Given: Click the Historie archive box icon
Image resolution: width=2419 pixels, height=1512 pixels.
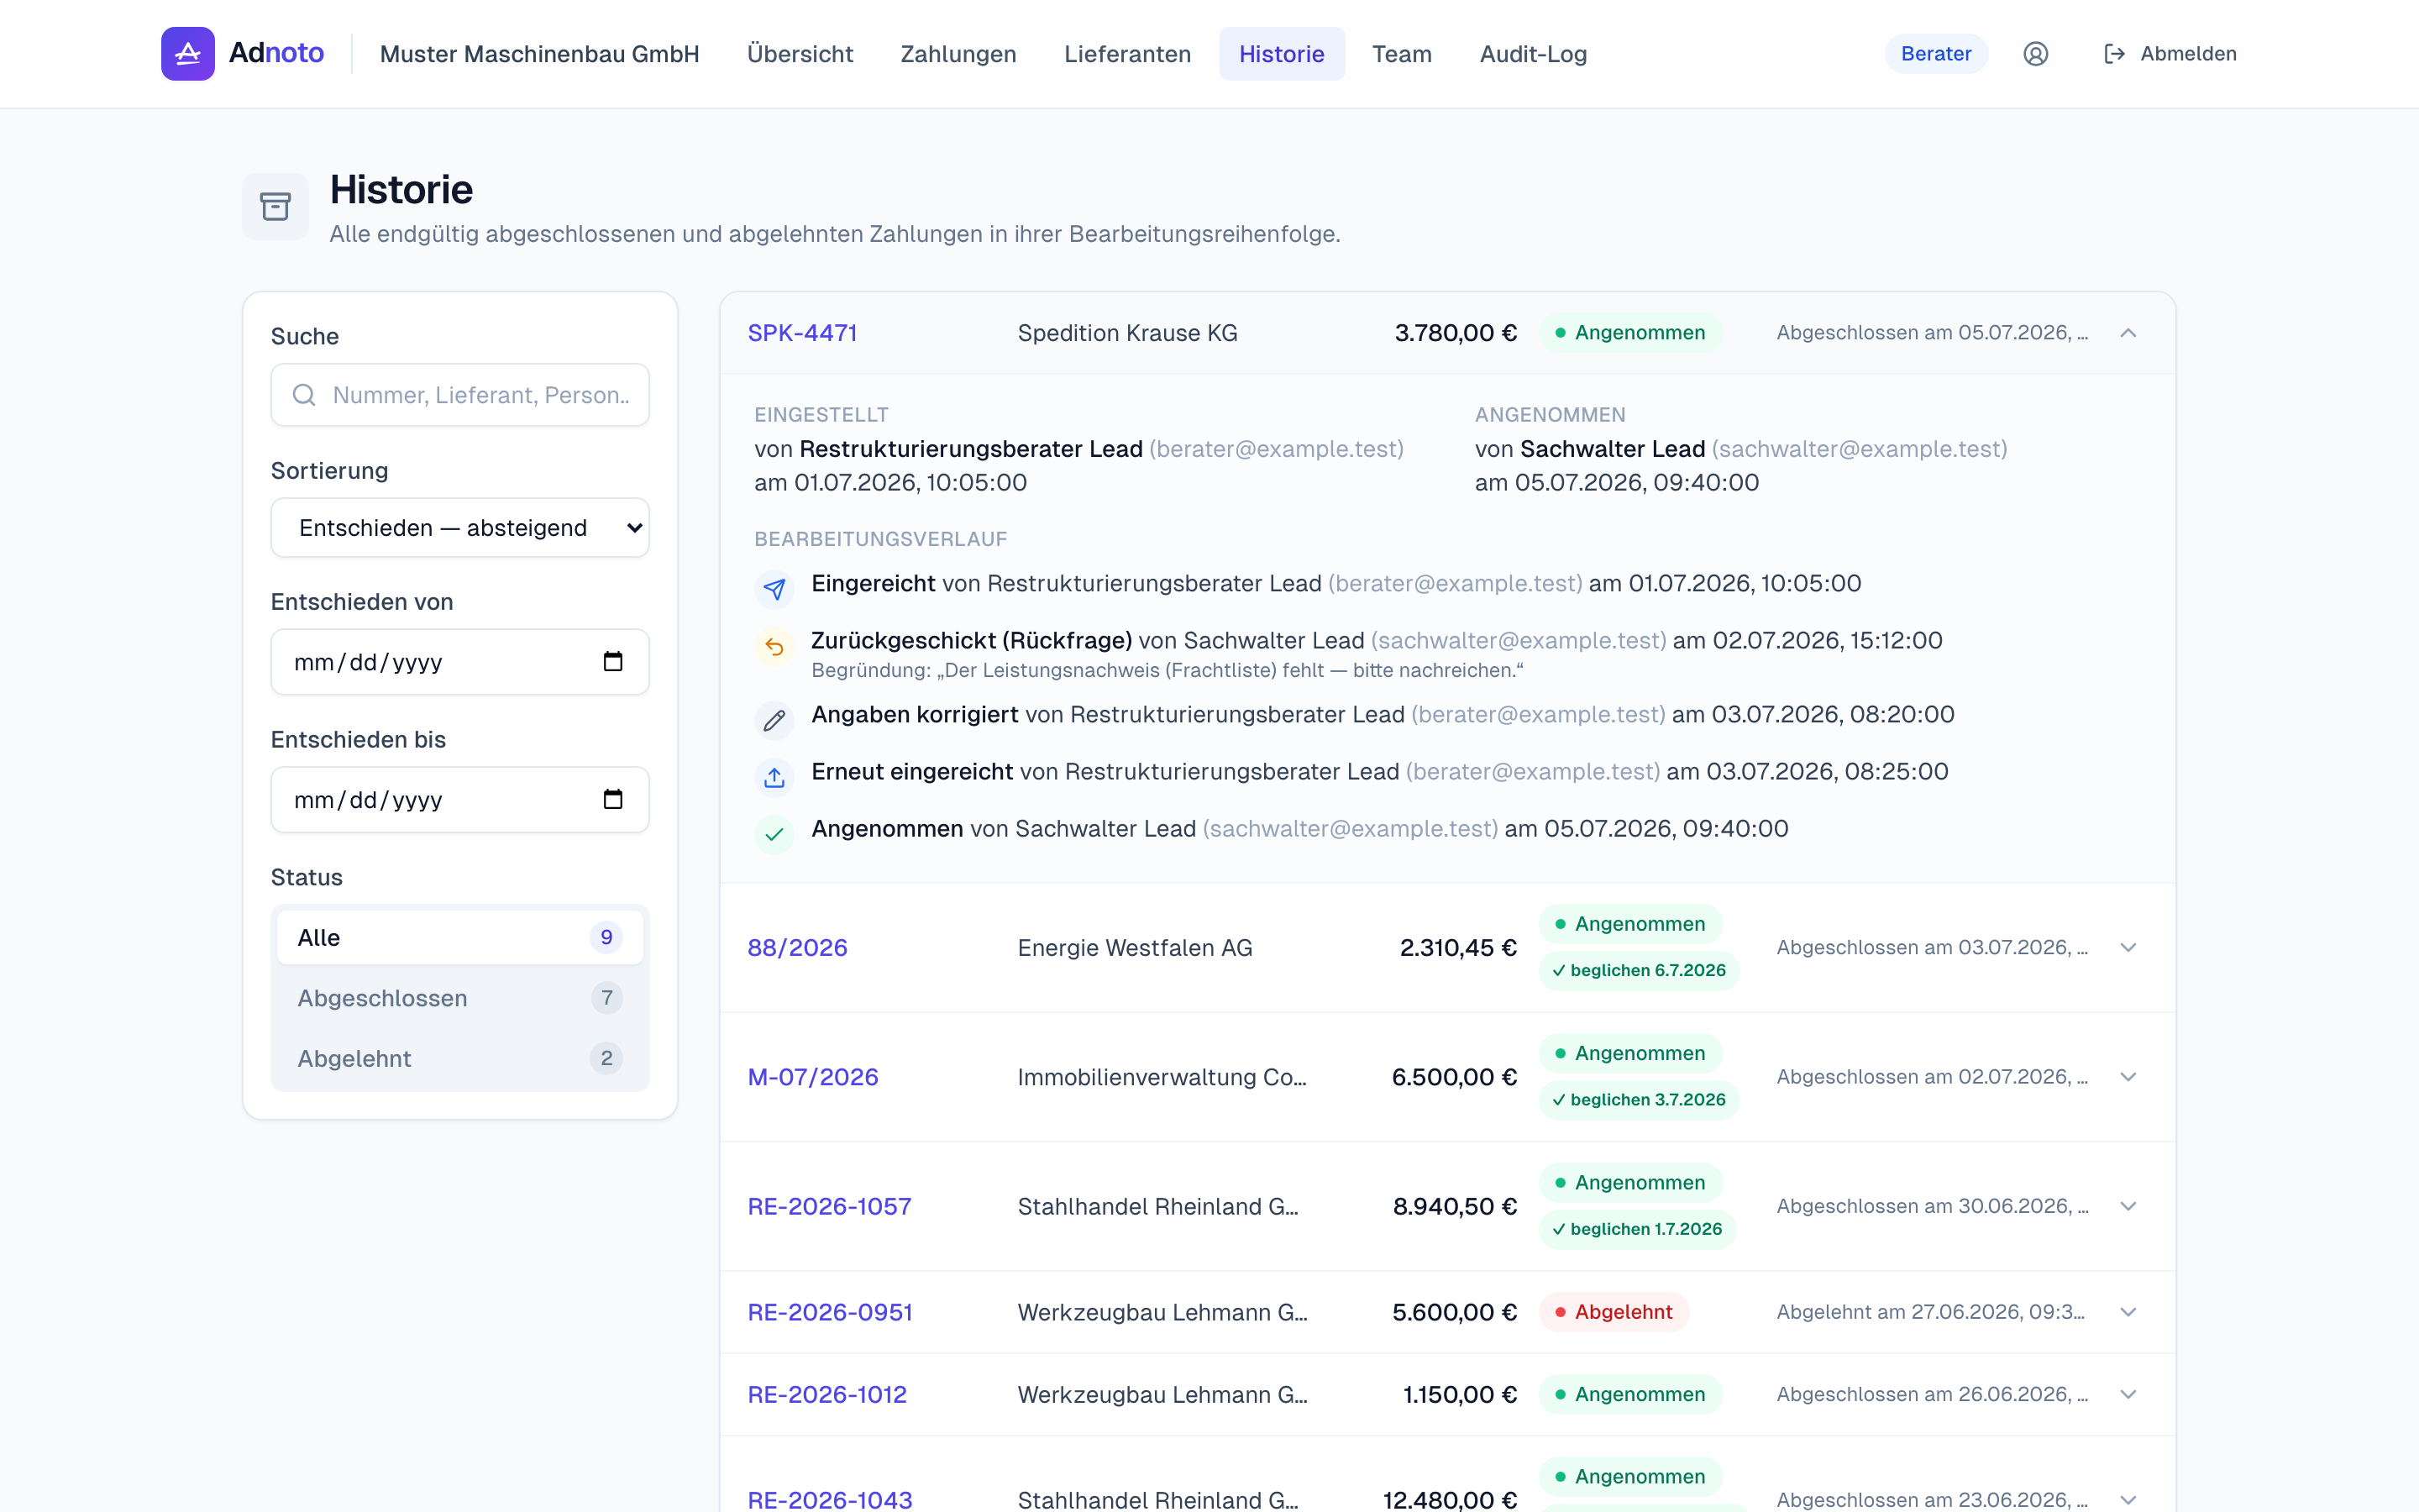Looking at the screenshot, I should pos(275,206).
